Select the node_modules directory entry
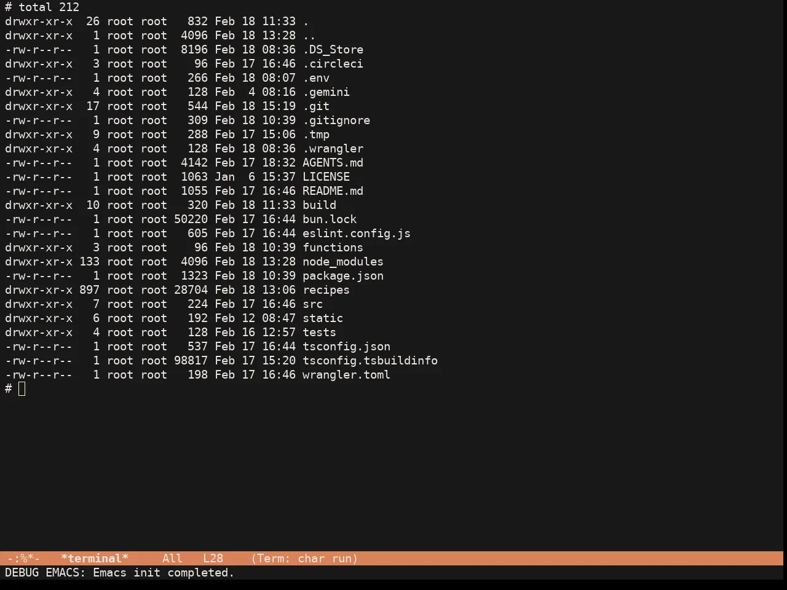Image resolution: width=787 pixels, height=590 pixels. 343,262
